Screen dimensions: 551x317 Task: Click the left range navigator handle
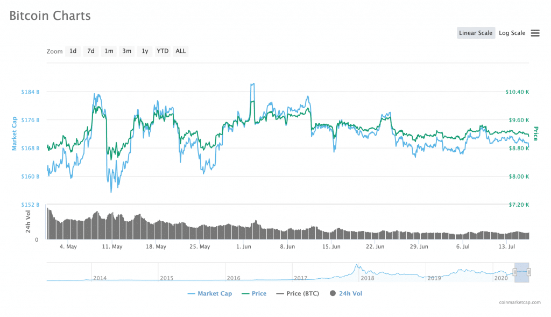(x=515, y=272)
